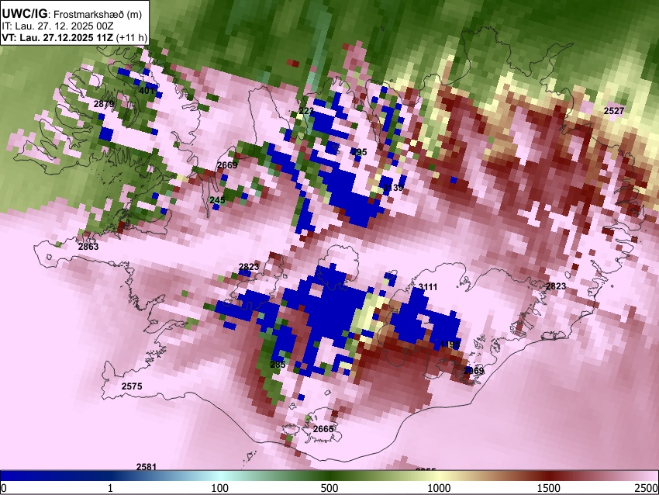Click the map value 2575
Image resolution: width=659 pixels, height=495 pixels.
tap(132, 386)
